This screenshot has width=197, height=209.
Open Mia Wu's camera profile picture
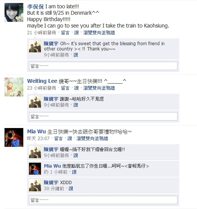[14, 137]
